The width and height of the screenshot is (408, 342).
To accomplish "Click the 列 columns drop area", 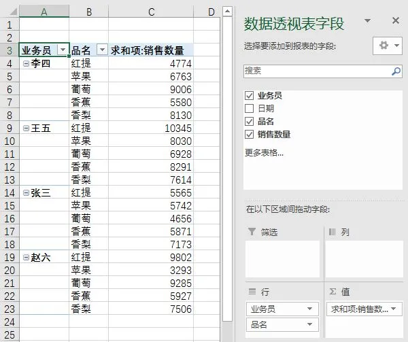I will click(x=364, y=259).
